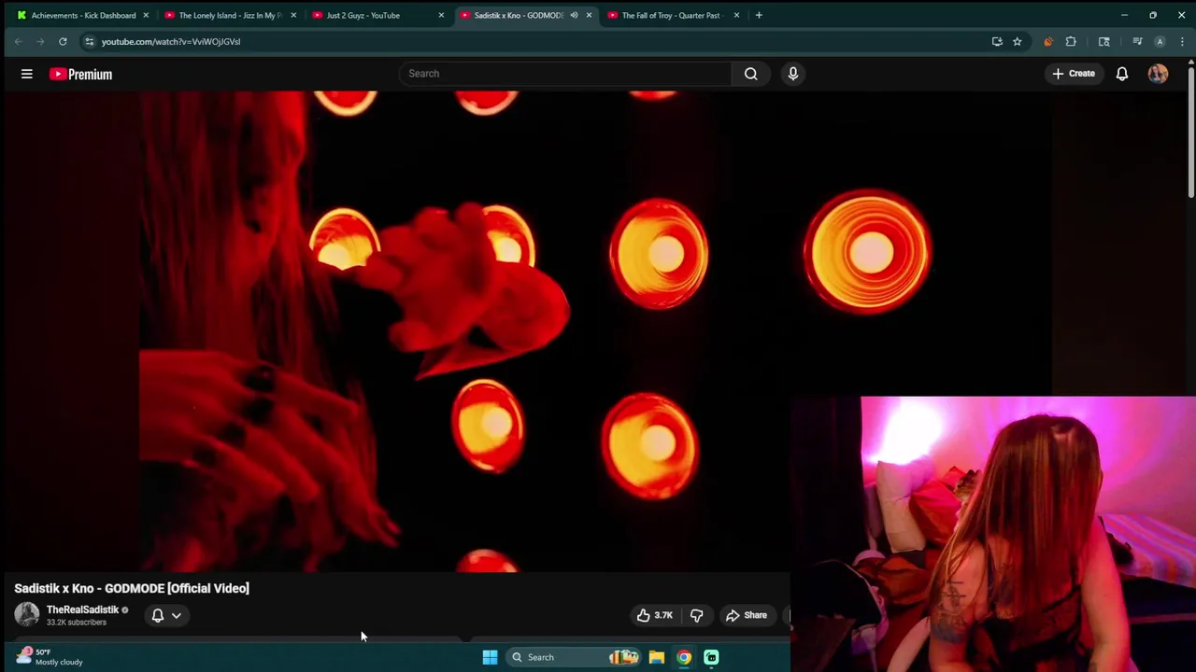This screenshot has height=672, width=1196.
Task: Reload the page in Chrome
Action: [x=63, y=41]
